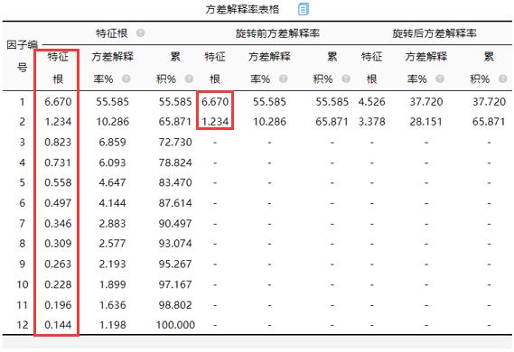Click cumulative value 72.730
The width and height of the screenshot is (514, 352).
(x=175, y=142)
